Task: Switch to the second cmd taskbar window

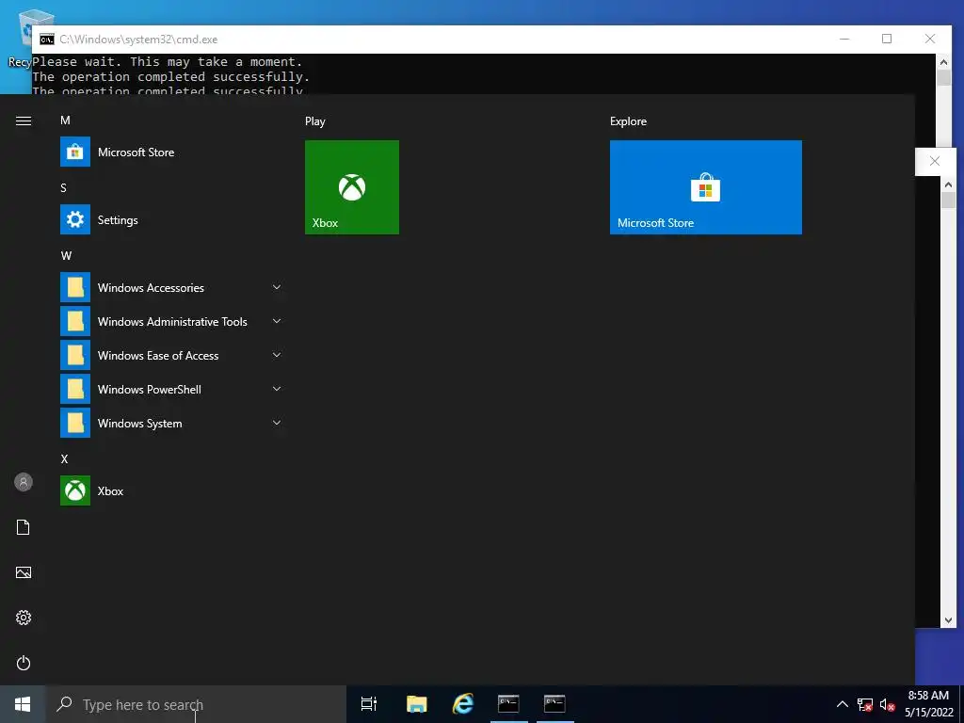Action: (x=554, y=704)
